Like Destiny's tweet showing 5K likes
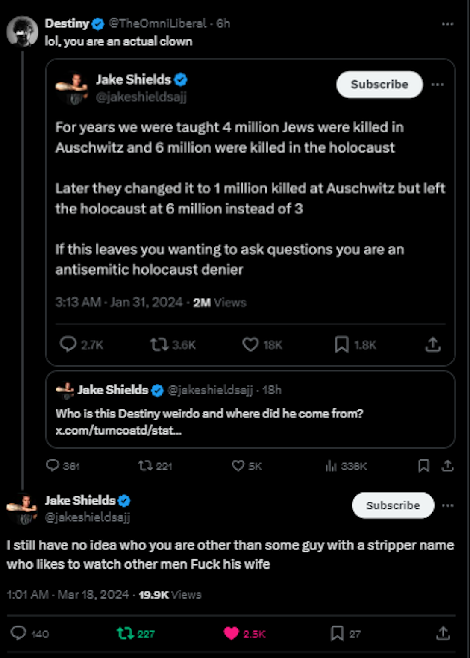This screenshot has height=658, width=470. tap(238, 465)
